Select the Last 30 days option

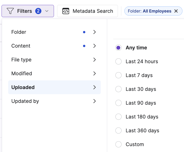tap(118, 89)
